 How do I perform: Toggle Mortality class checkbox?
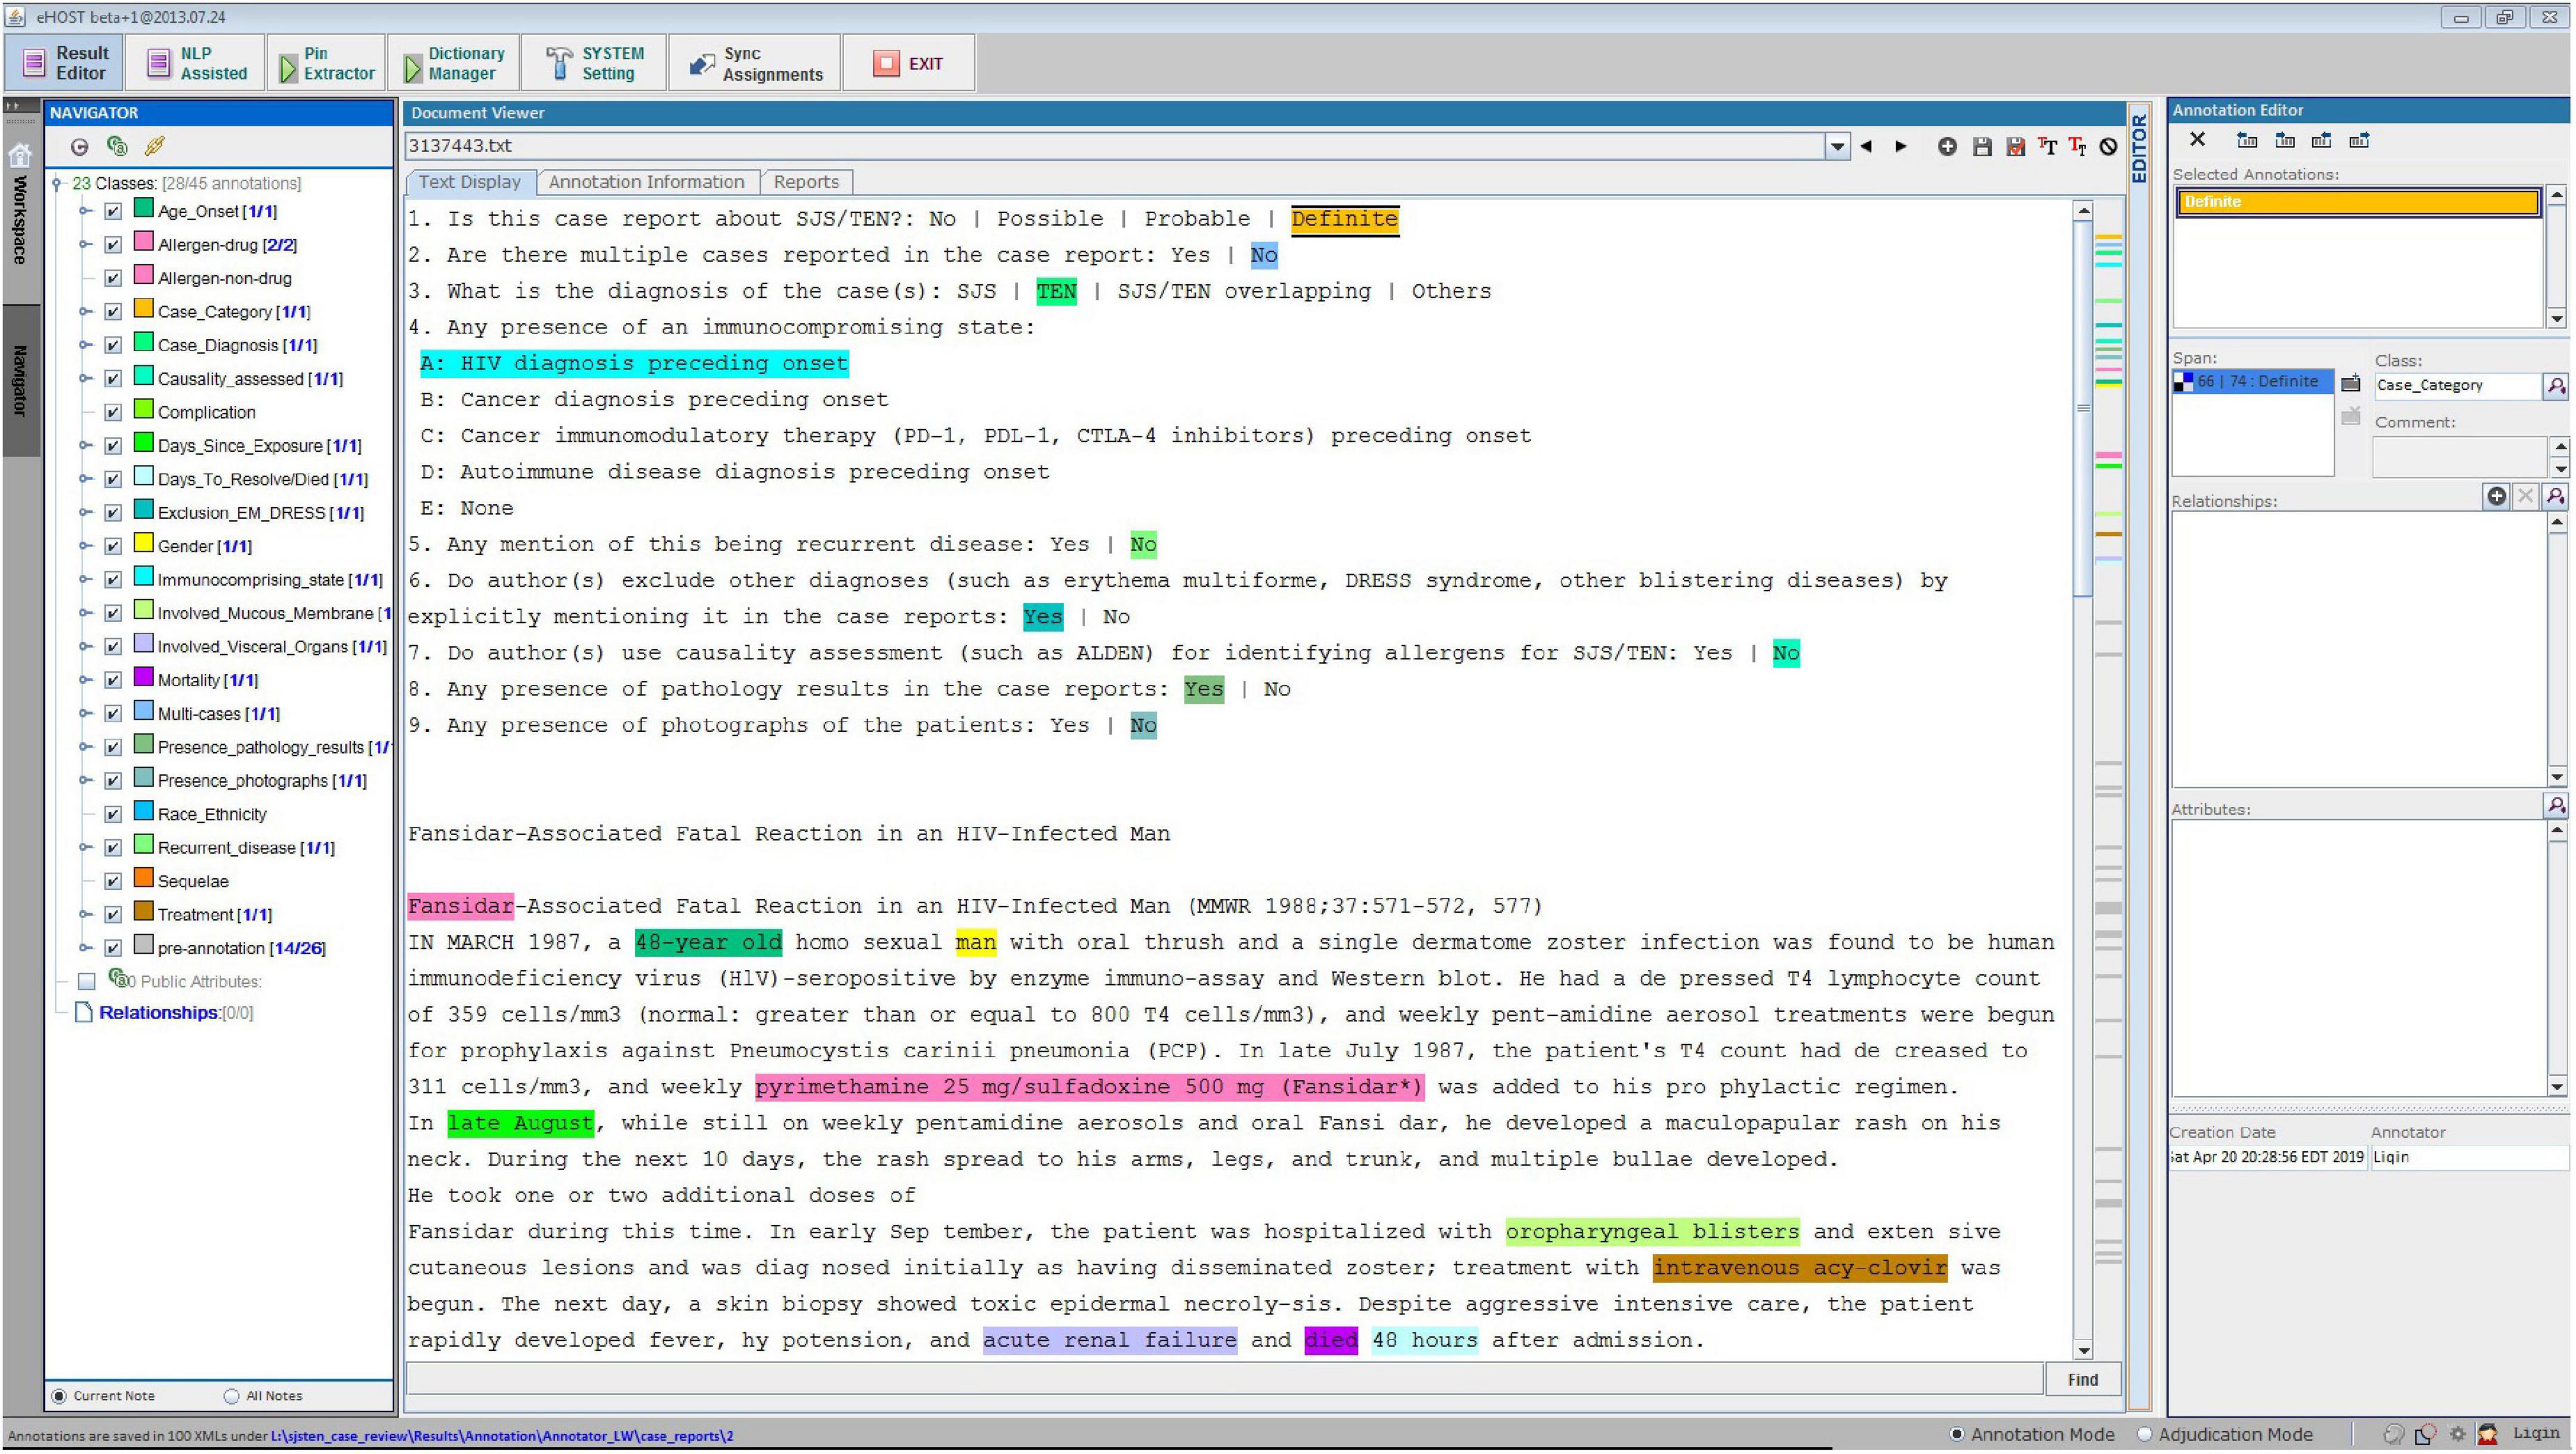(113, 680)
